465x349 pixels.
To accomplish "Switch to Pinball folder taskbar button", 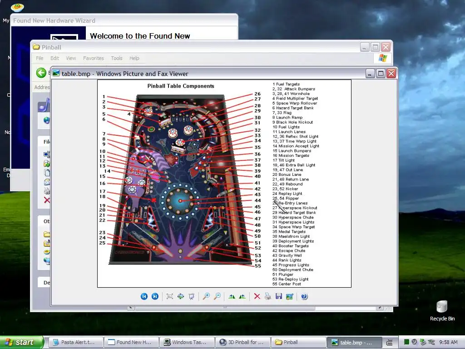I will tap(298, 342).
